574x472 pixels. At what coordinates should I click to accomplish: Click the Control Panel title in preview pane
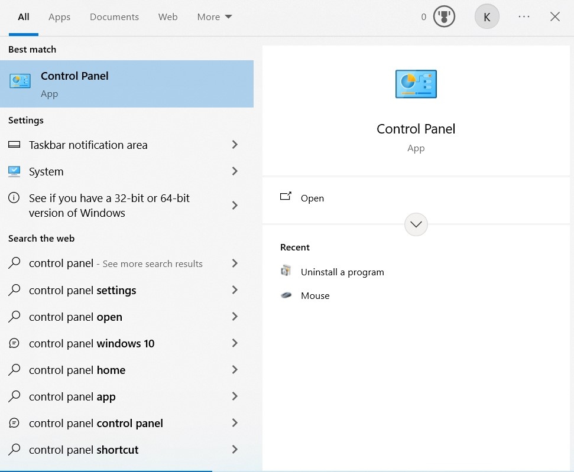416,129
